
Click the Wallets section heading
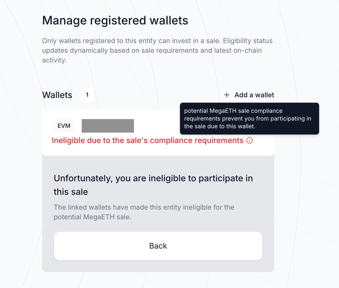tap(57, 95)
